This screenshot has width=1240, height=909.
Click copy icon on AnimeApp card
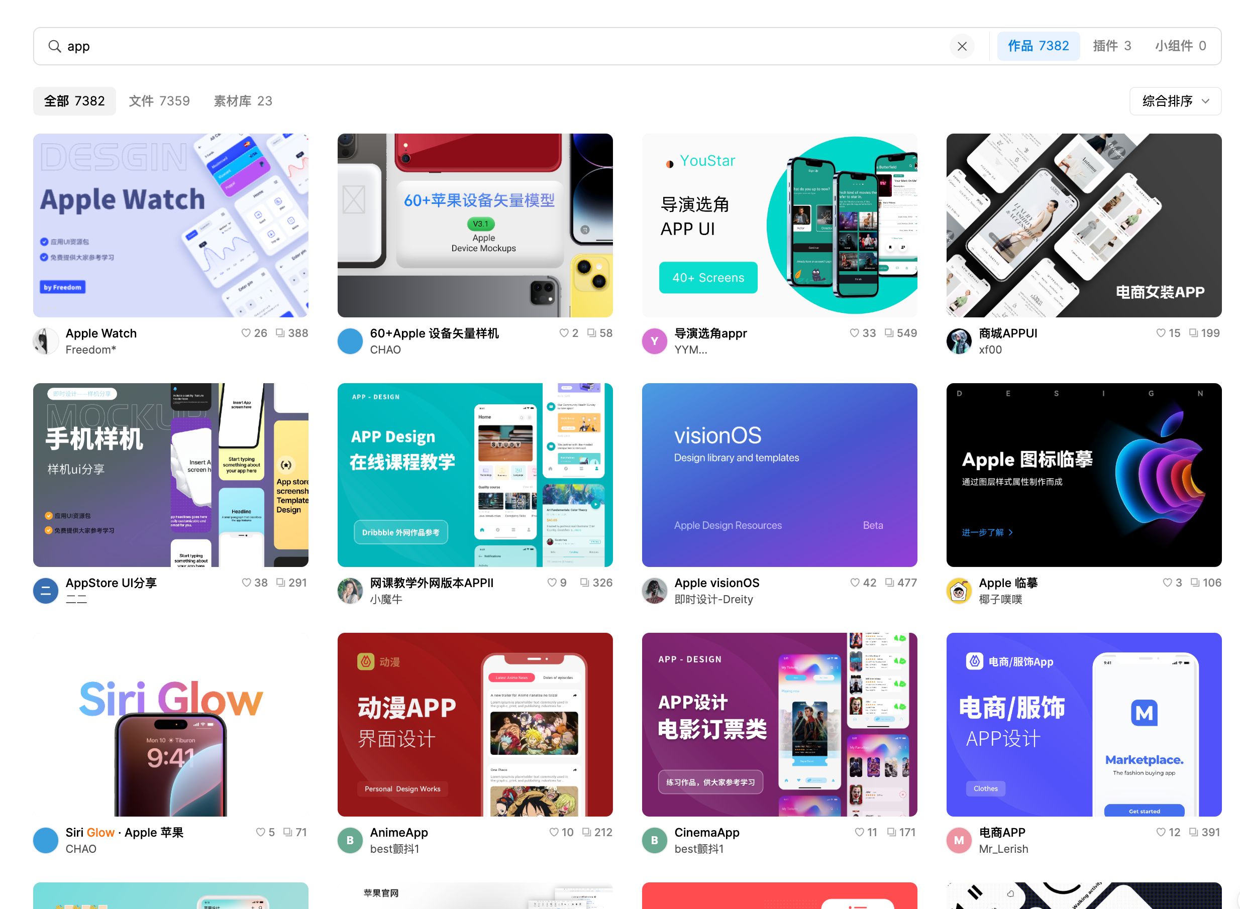click(x=586, y=832)
